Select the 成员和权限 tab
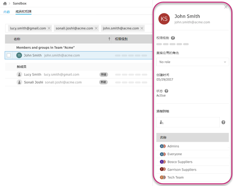233x186 pixels. tap(23, 12)
